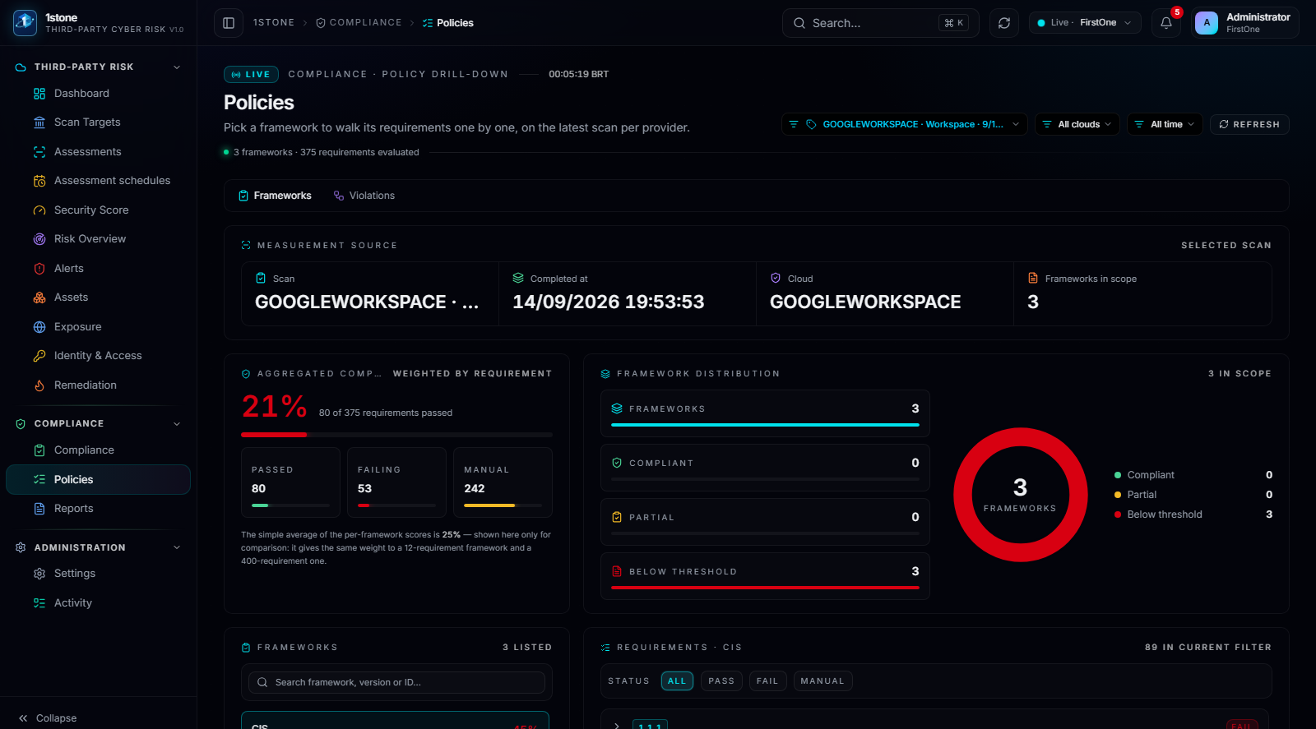Click the Reports document icon
Image resolution: width=1316 pixels, height=729 pixels.
39,509
